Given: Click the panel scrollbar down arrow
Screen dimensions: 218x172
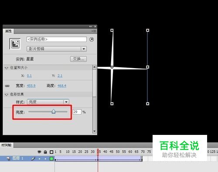Looking at the screenshot, I should point(94,131).
